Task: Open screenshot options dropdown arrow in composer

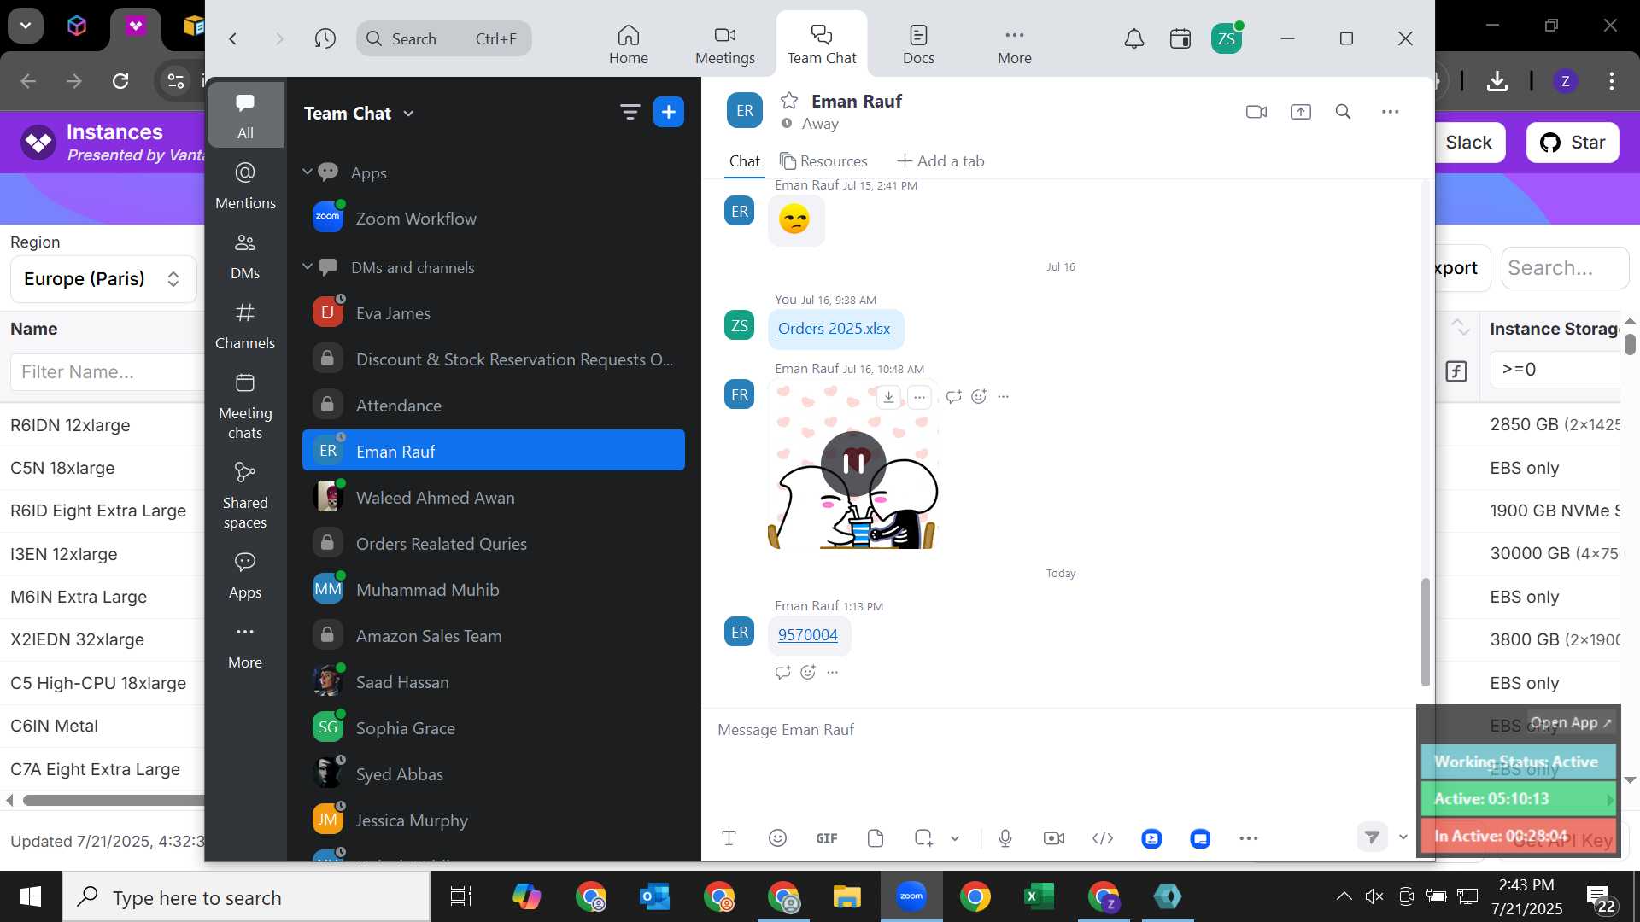Action: (x=955, y=838)
